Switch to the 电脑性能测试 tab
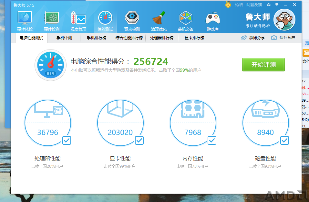This screenshot has height=202, width=309. (x=31, y=38)
